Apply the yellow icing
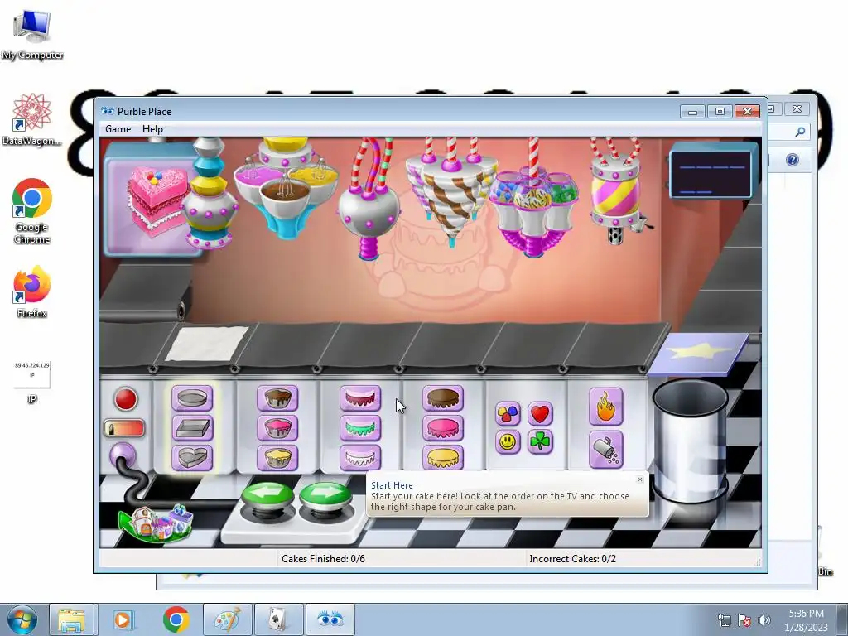 click(443, 457)
